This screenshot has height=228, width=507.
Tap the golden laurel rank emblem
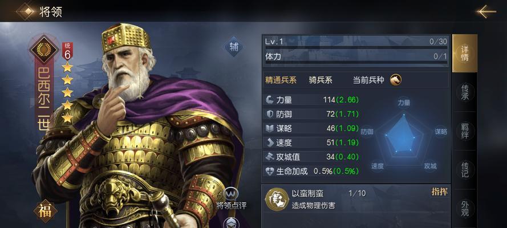(44, 50)
